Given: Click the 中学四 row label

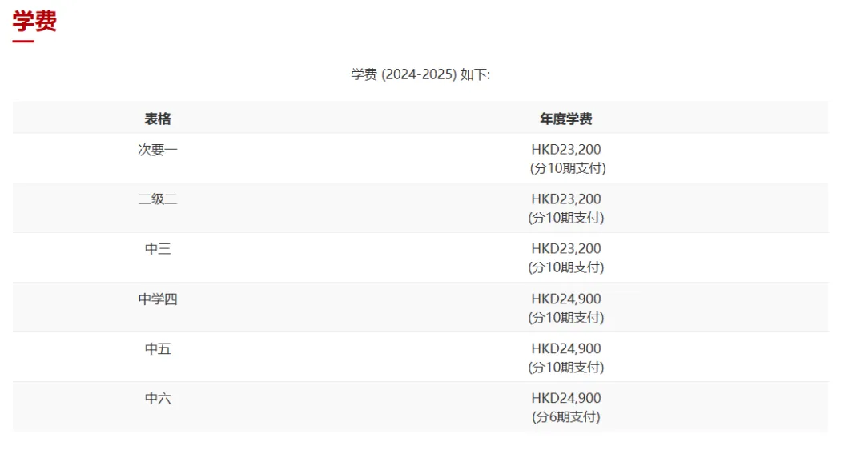Looking at the screenshot, I should [158, 299].
